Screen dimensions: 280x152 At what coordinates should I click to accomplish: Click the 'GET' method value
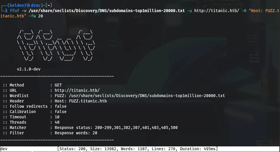[x=58, y=85]
